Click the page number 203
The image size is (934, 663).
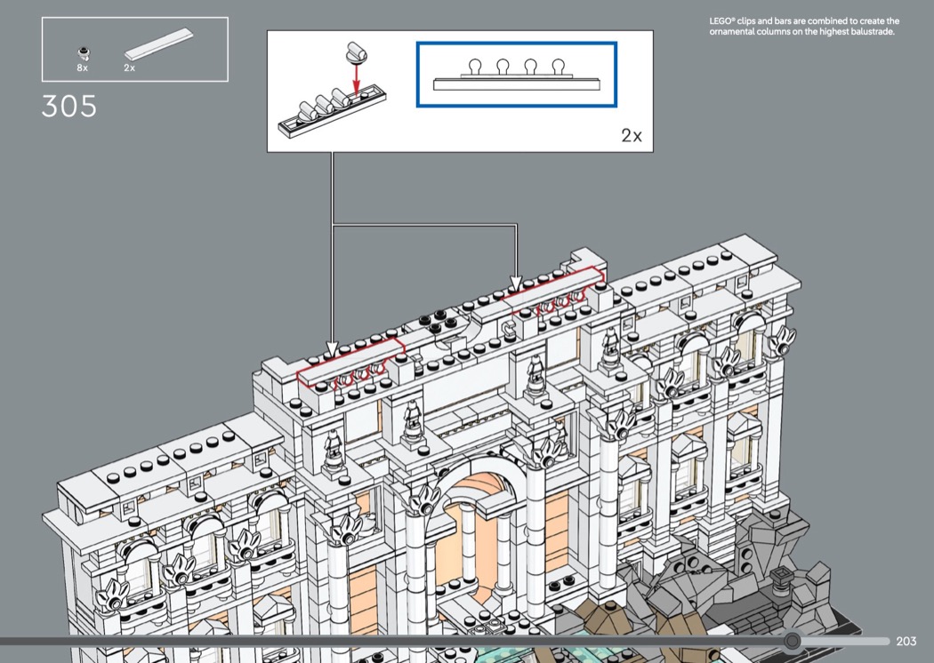click(x=906, y=642)
